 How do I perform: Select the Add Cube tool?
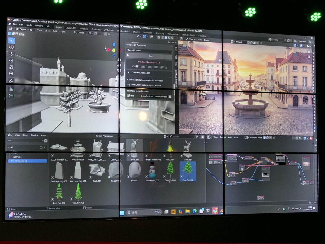tap(11, 96)
